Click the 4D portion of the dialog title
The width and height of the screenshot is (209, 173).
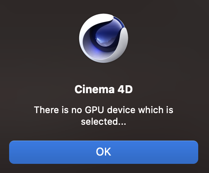125,89
